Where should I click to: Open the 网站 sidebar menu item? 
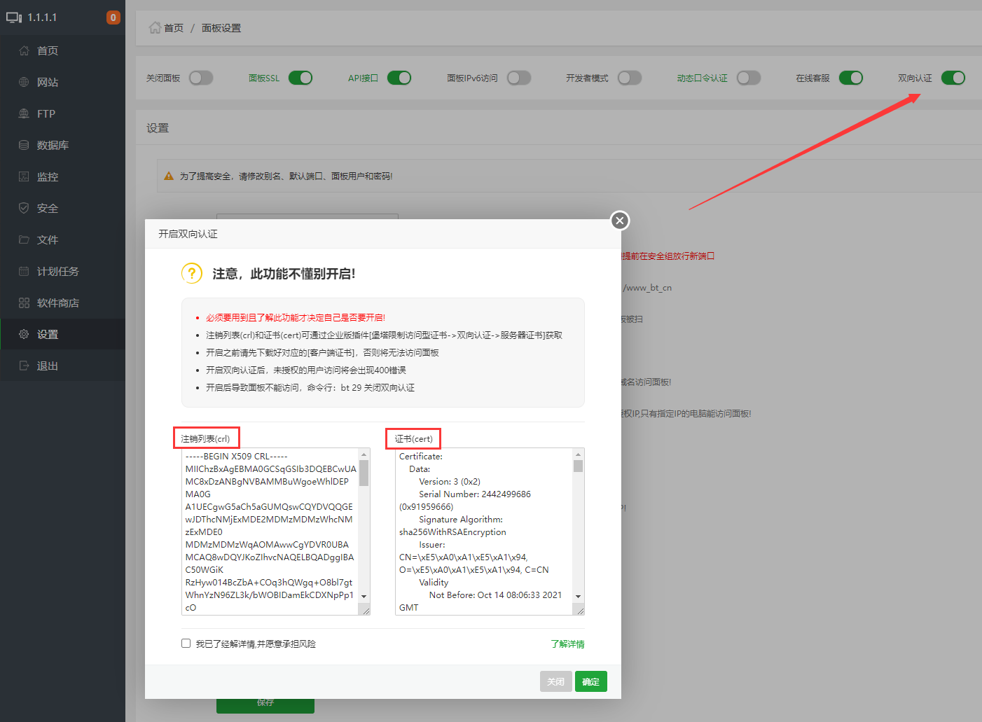click(x=63, y=82)
